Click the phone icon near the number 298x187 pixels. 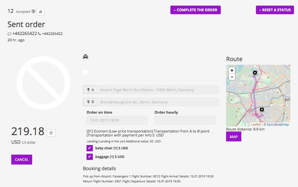39,34
